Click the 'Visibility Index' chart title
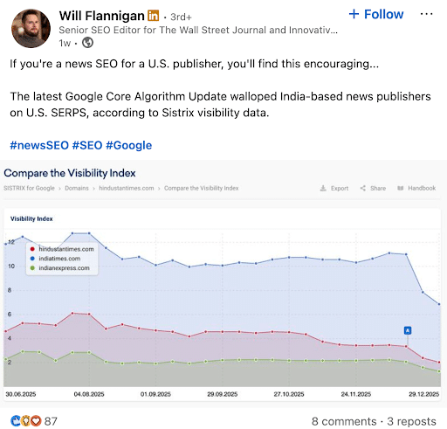The height and width of the screenshot is (429, 447). point(31,218)
